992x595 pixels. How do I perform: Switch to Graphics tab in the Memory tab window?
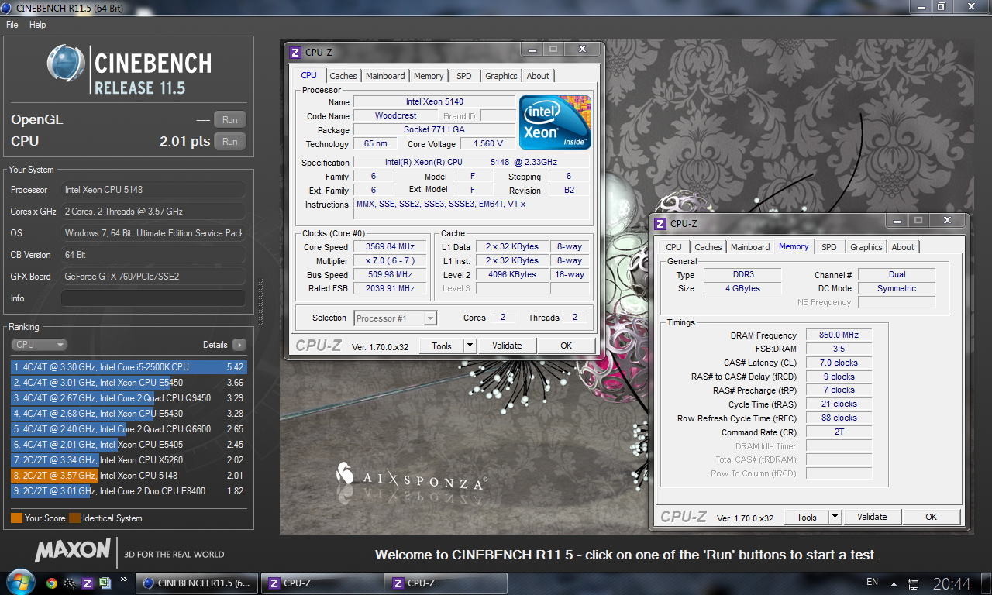(866, 247)
